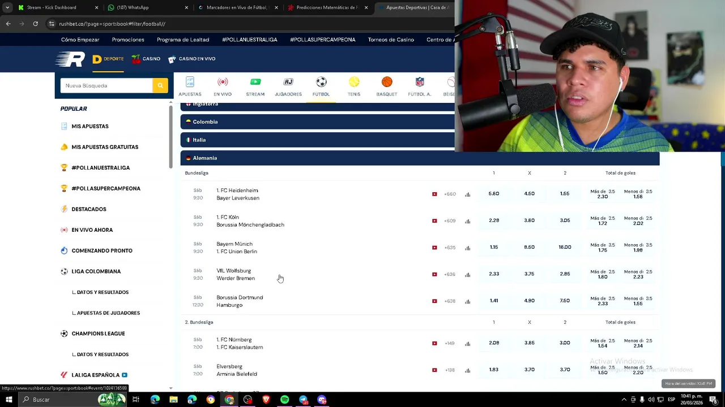This screenshot has height=407, width=725.
Task: Open stream icon for Nürnberg vs Kaiserslautern
Action: pyautogui.click(x=434, y=343)
